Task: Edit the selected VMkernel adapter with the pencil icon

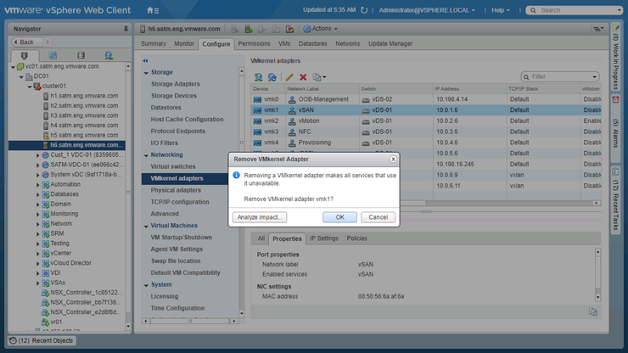Action: coord(289,77)
